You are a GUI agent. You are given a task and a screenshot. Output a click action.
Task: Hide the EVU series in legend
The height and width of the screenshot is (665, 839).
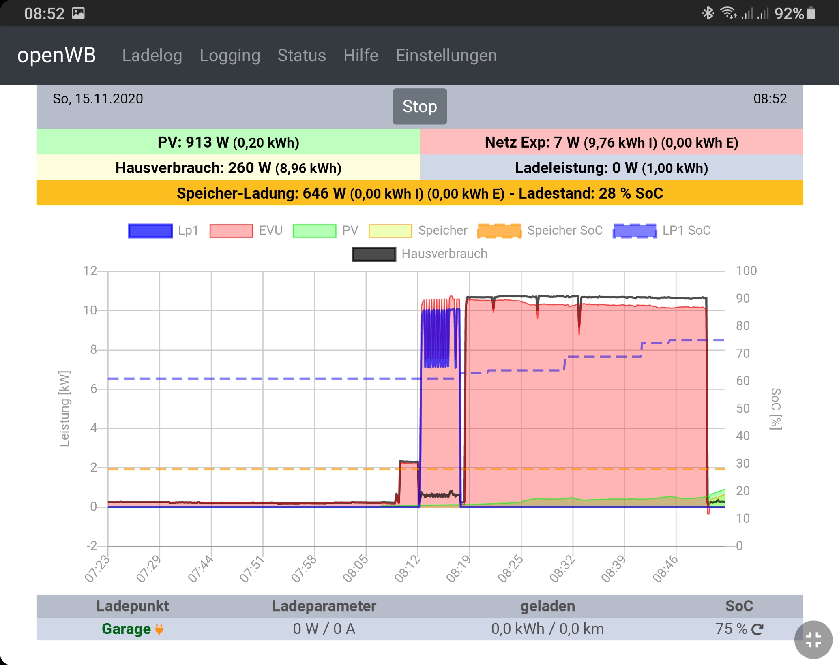231,231
